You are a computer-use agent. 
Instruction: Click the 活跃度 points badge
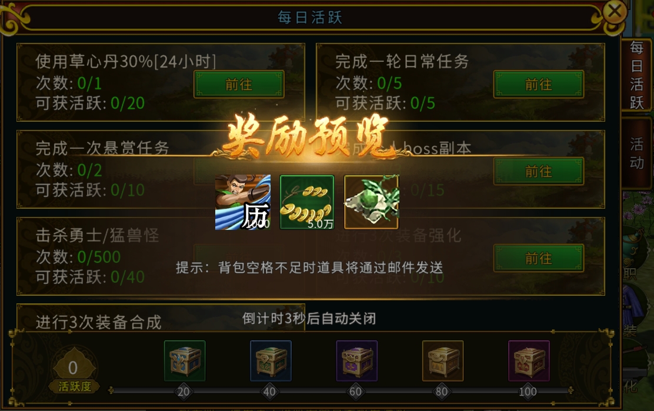(x=74, y=371)
